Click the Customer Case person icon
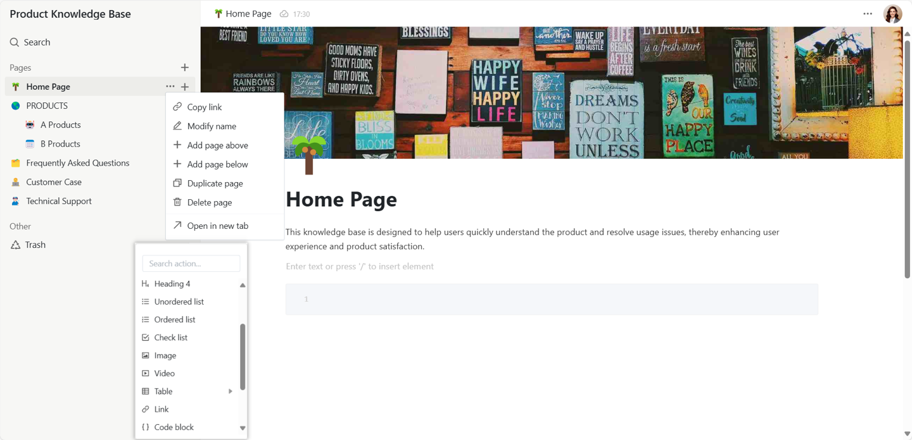 [16, 182]
